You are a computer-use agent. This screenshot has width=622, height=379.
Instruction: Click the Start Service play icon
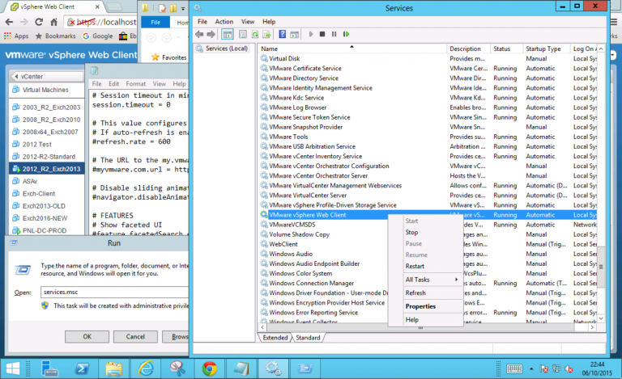pos(311,35)
